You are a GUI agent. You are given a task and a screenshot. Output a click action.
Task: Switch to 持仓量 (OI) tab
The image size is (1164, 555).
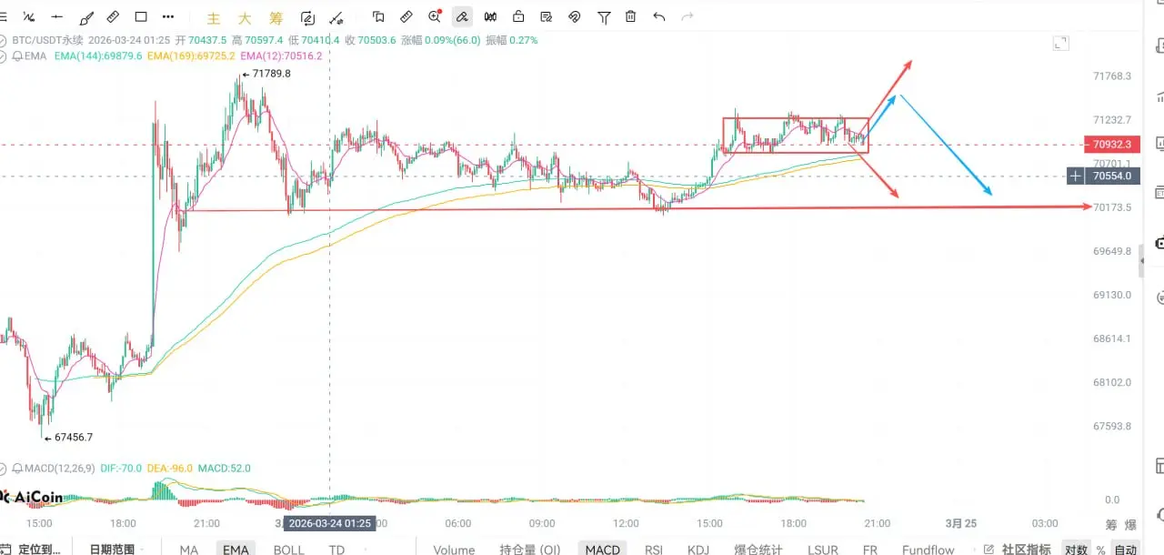pyautogui.click(x=530, y=550)
